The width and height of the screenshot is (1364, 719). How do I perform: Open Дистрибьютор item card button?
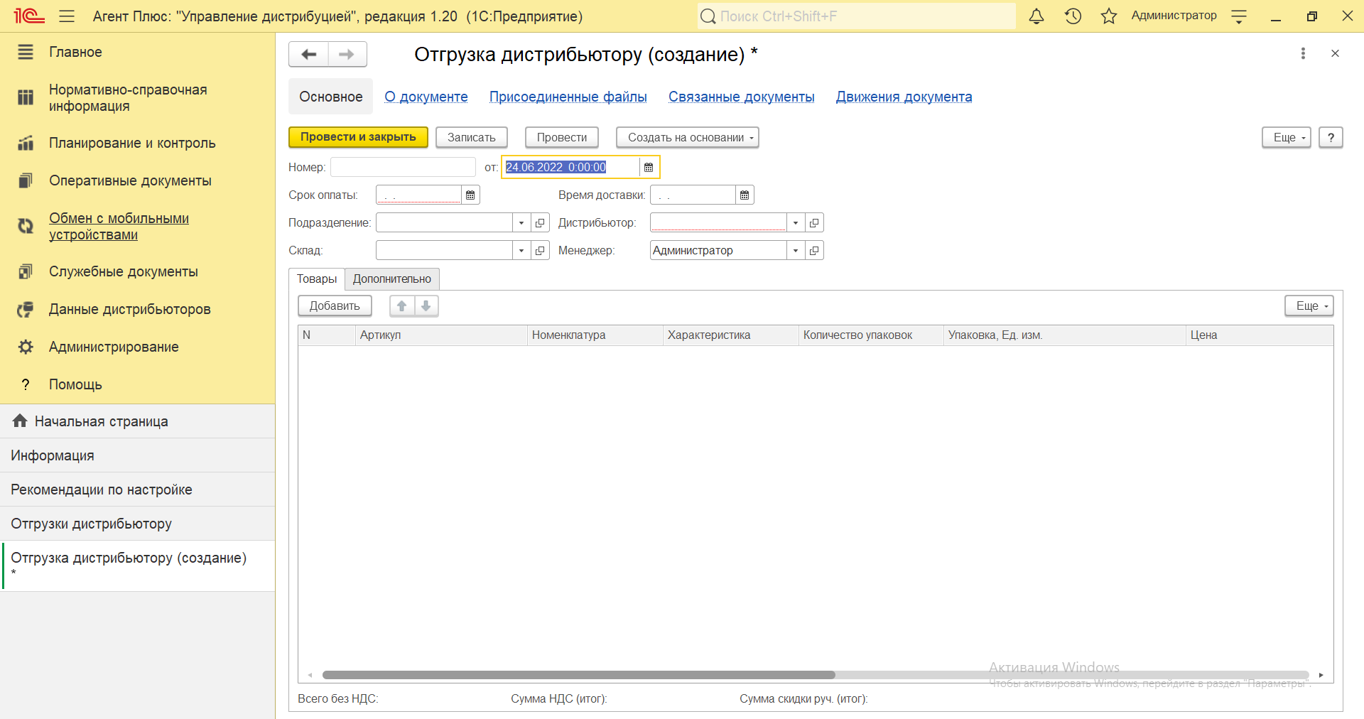point(814,222)
